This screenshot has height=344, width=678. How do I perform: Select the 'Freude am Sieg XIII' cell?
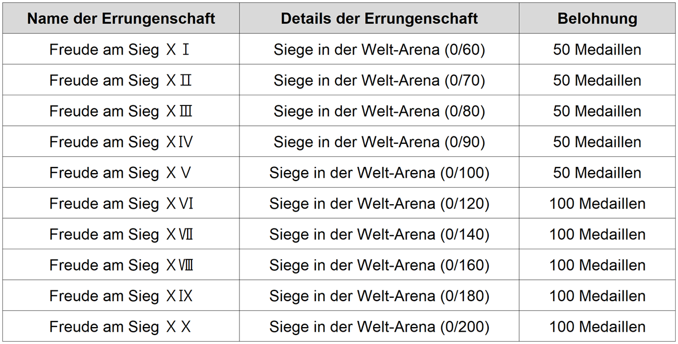121,111
